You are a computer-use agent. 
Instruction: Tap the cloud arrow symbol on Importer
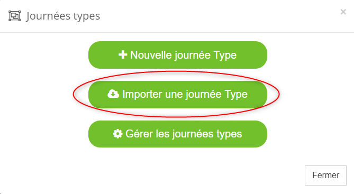113,94
